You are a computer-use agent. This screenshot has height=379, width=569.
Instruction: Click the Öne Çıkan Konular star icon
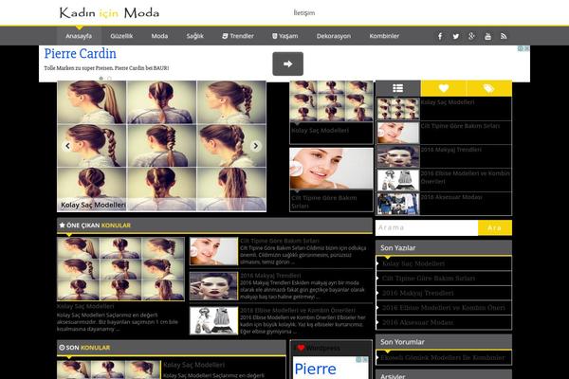[x=62, y=226]
